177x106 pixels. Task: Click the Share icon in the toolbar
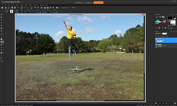click(18, 8)
